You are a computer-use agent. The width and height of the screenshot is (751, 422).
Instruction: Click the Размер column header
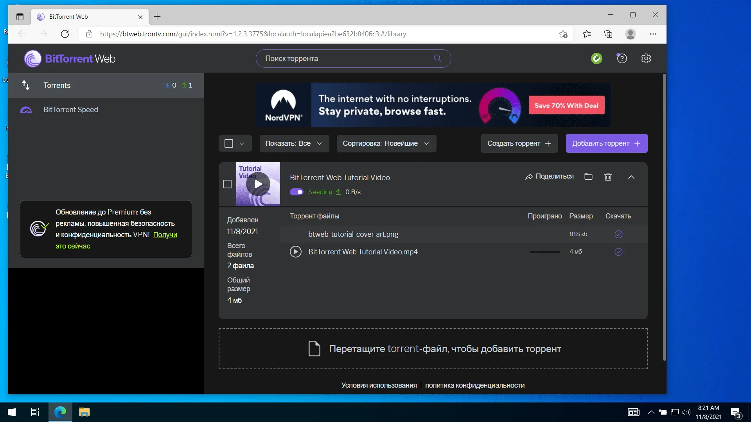(581, 216)
